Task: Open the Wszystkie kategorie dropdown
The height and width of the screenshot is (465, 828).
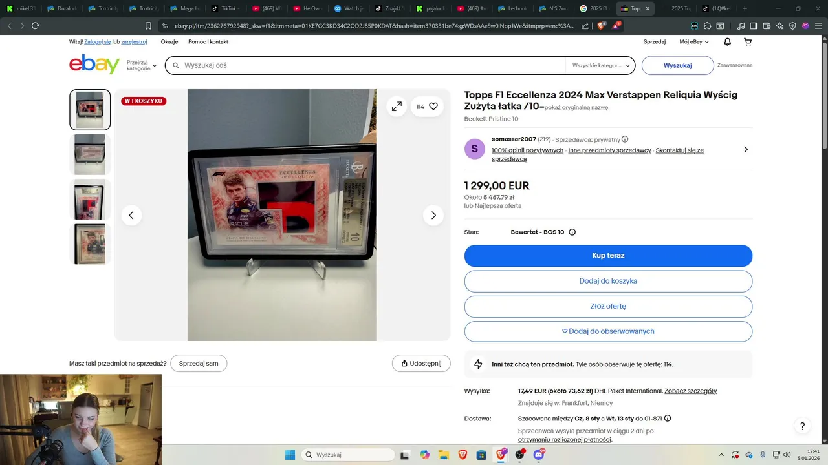Action: [600, 65]
